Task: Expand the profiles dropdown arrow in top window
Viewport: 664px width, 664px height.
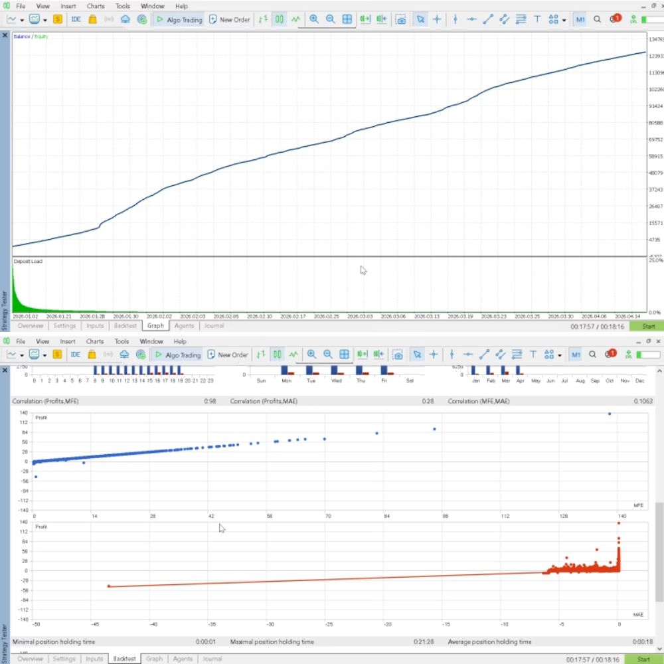Action: [45, 21]
